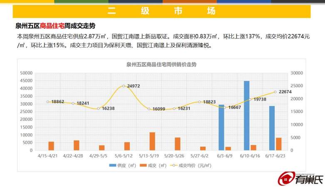Click the blue supply bar for 6/10-6/16

[247, 116]
